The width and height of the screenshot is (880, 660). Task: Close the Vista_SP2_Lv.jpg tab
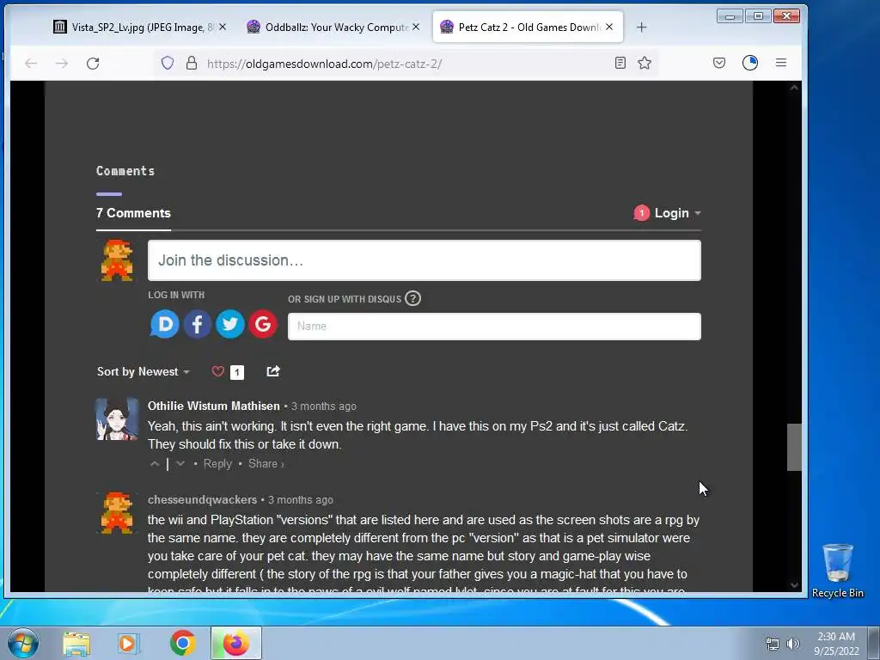pyautogui.click(x=223, y=27)
